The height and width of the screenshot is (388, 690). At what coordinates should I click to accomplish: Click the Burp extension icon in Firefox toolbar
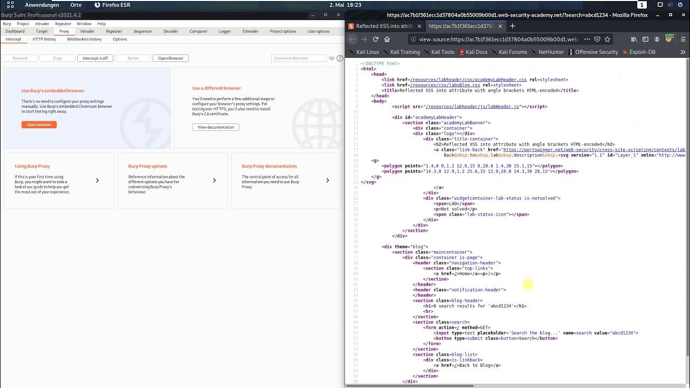(x=669, y=38)
